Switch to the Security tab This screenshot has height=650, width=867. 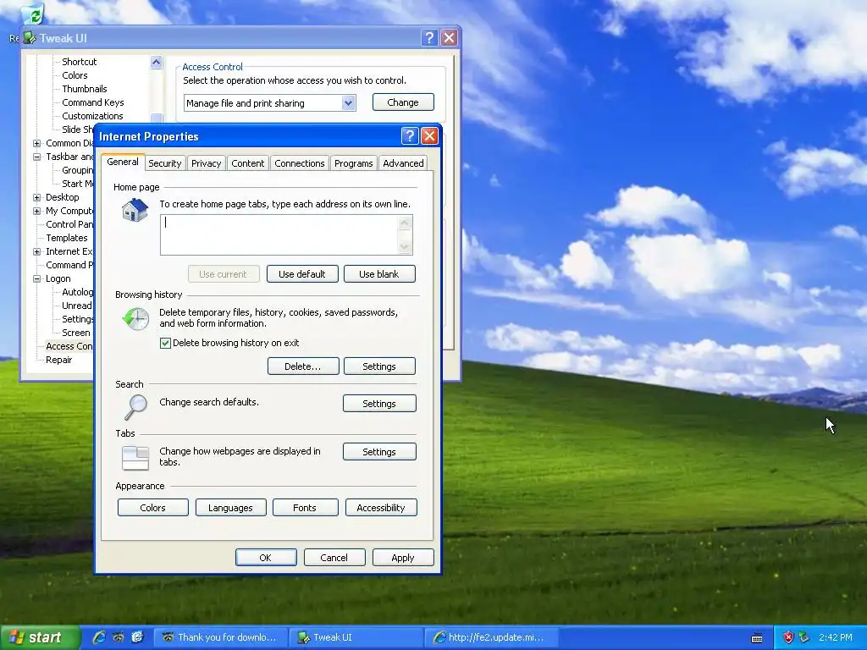click(165, 163)
